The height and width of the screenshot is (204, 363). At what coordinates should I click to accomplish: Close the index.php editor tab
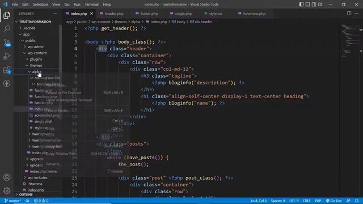(92, 14)
